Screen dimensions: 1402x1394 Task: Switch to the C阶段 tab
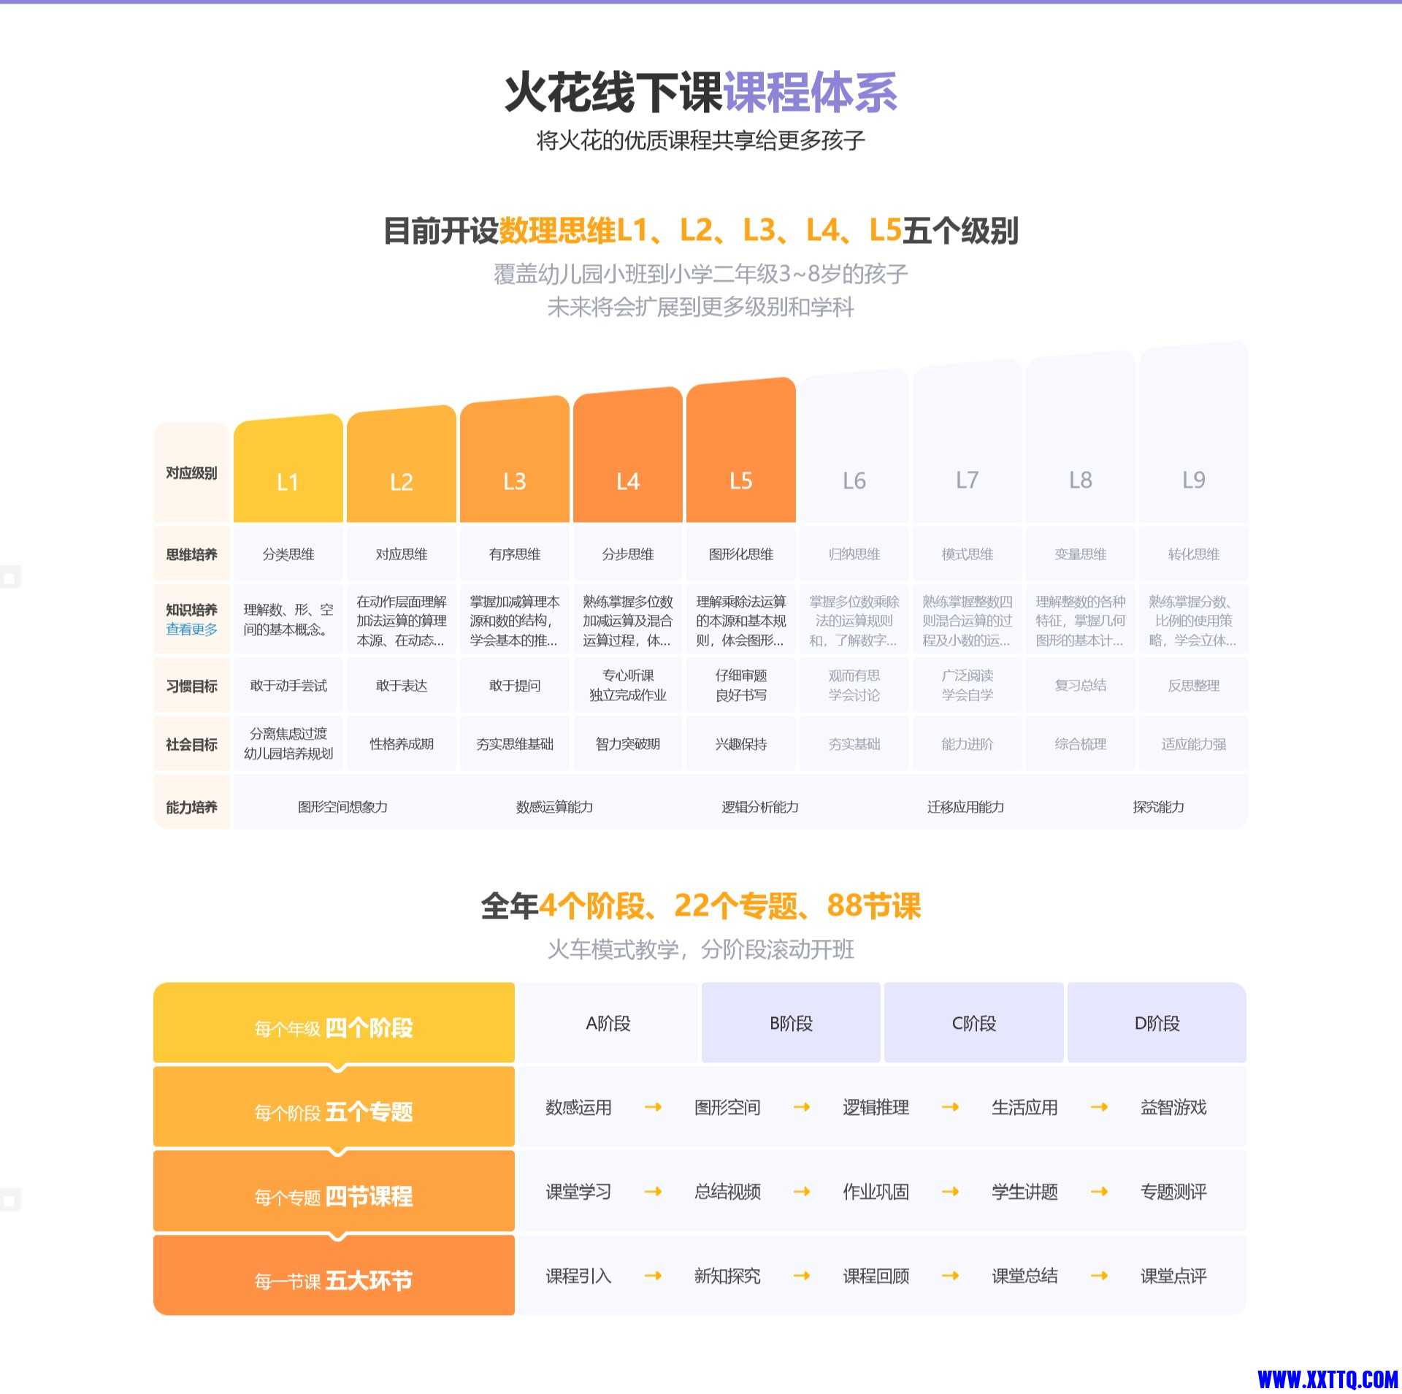[x=974, y=1022]
